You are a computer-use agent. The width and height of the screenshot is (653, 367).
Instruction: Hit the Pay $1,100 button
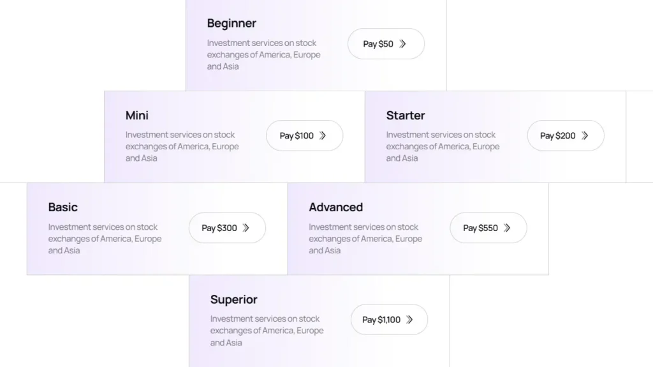pos(388,320)
